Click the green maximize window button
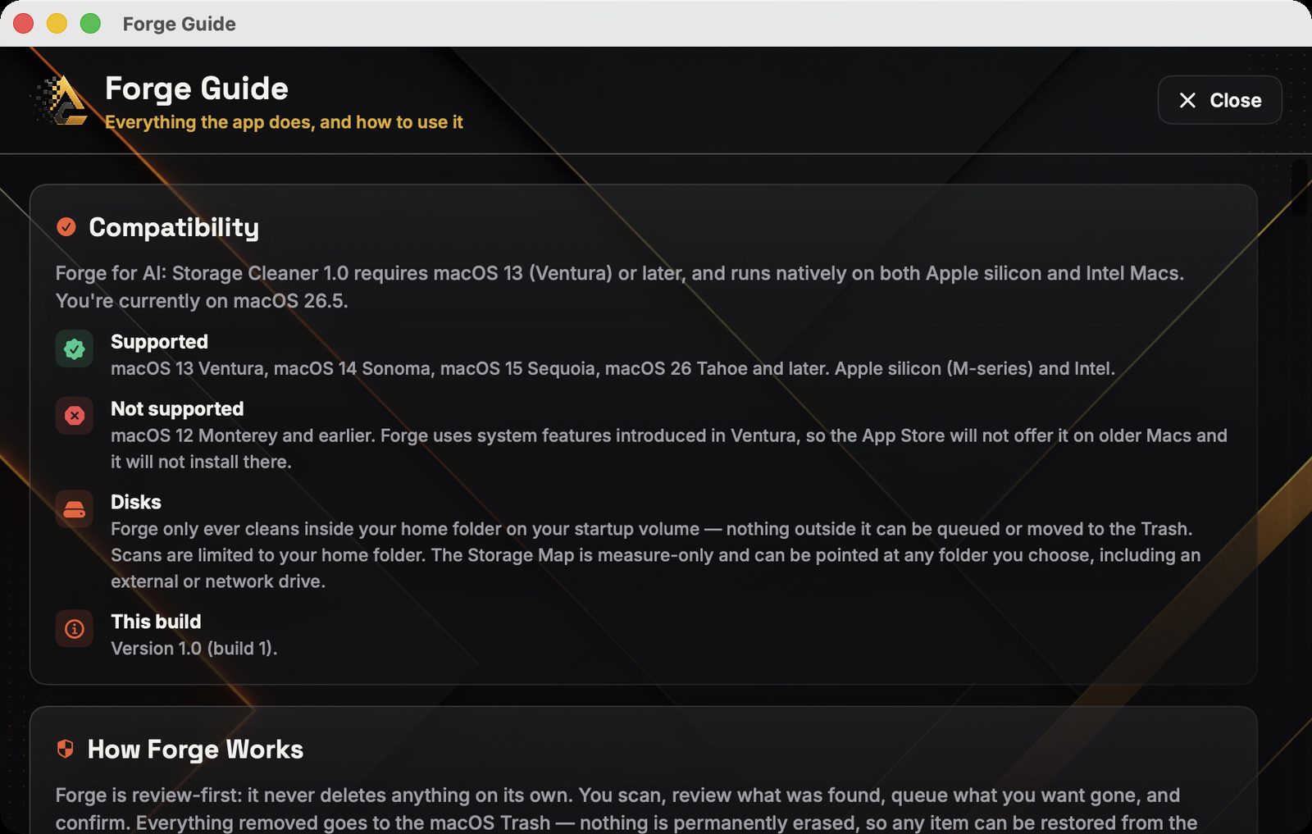1312x834 pixels. [x=90, y=24]
